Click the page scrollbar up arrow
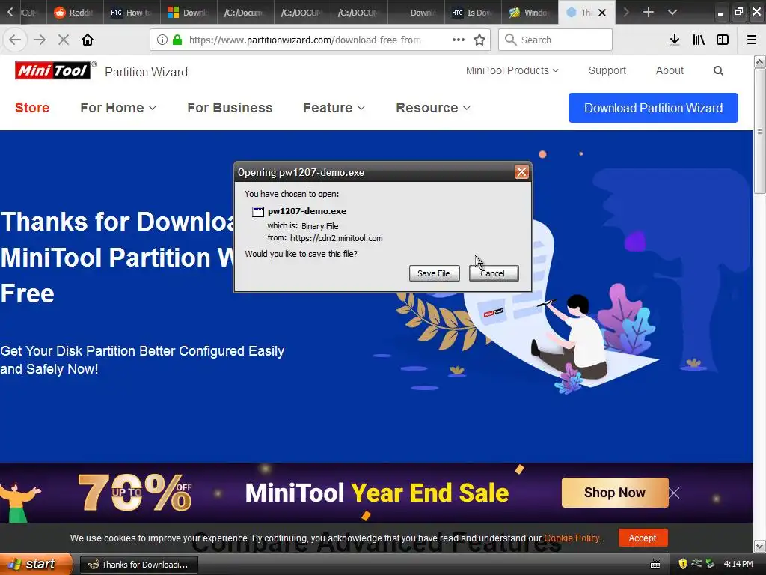This screenshot has width=766, height=575. [760, 61]
